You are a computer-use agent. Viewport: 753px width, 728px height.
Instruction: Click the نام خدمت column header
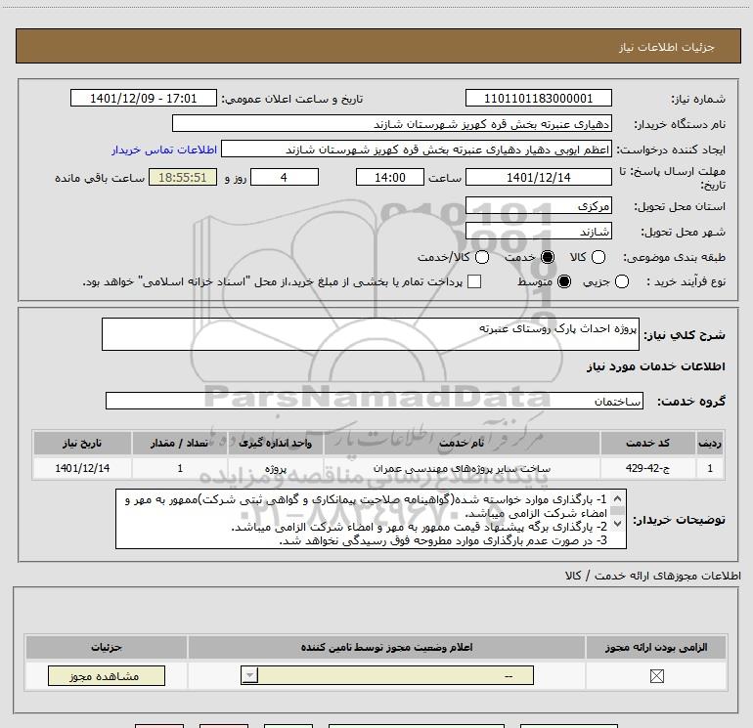(462, 443)
